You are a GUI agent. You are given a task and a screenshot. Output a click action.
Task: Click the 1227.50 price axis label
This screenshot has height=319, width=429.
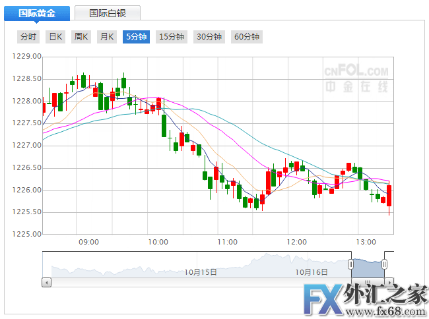tap(27, 123)
